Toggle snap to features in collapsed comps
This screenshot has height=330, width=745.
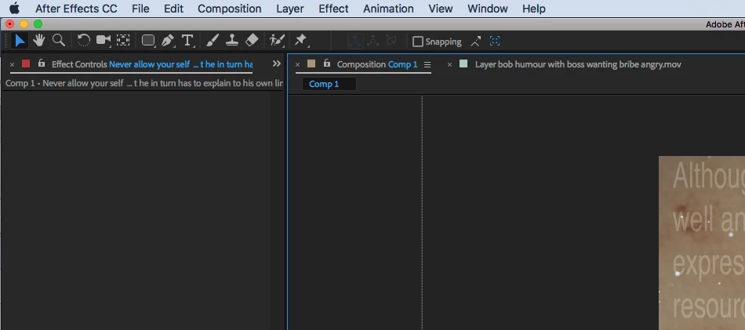pos(495,42)
